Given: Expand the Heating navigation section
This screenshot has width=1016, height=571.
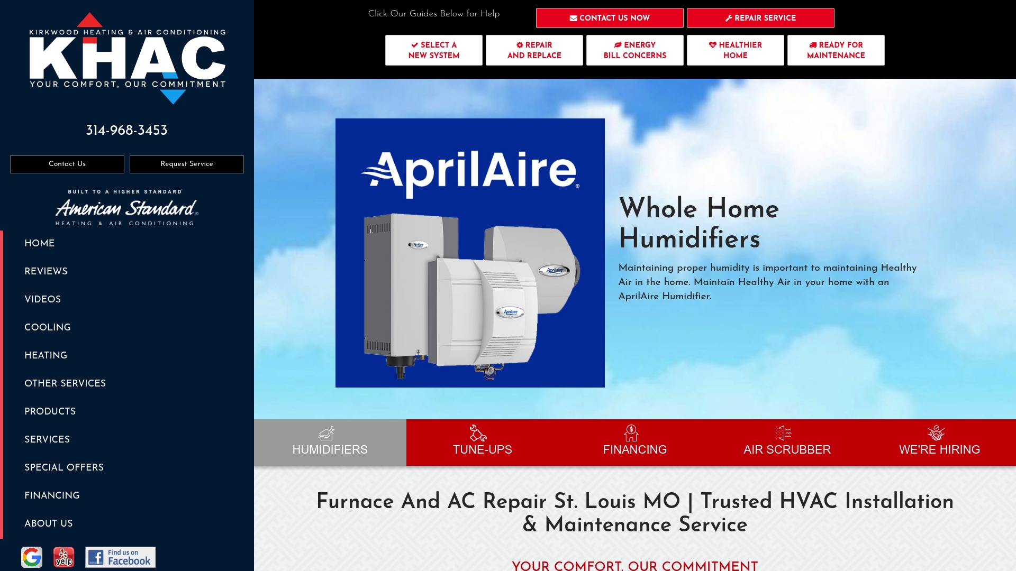Looking at the screenshot, I should point(46,355).
